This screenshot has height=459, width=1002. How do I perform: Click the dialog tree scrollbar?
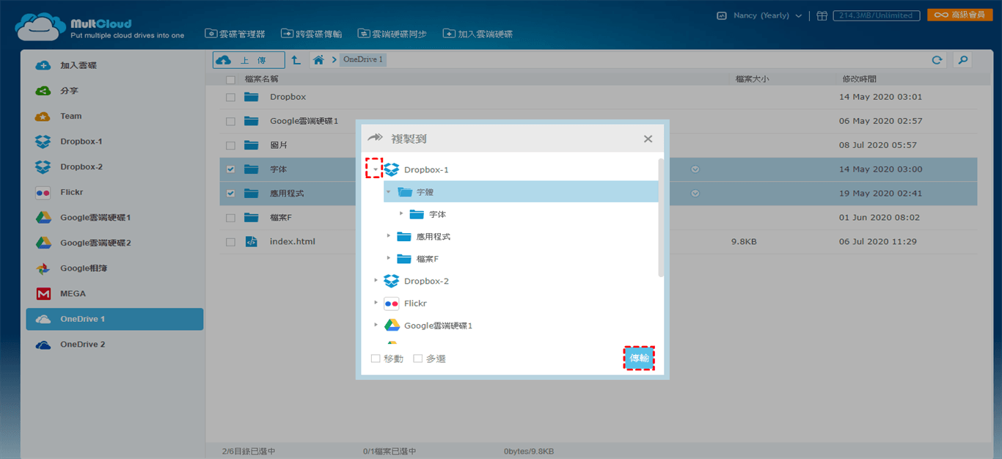(x=661, y=217)
